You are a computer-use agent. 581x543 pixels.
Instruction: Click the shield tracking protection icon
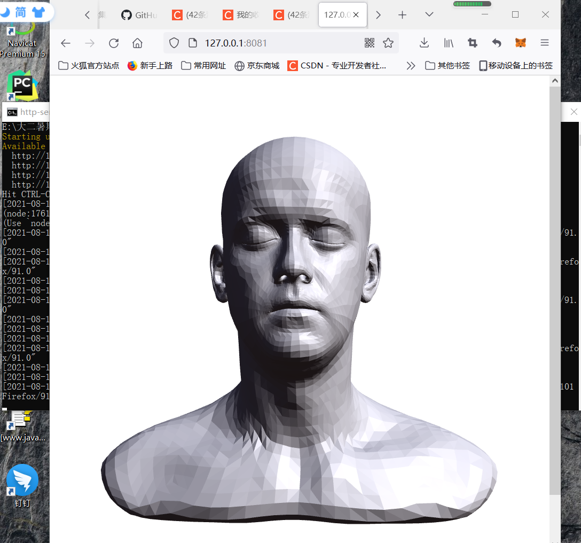point(174,43)
